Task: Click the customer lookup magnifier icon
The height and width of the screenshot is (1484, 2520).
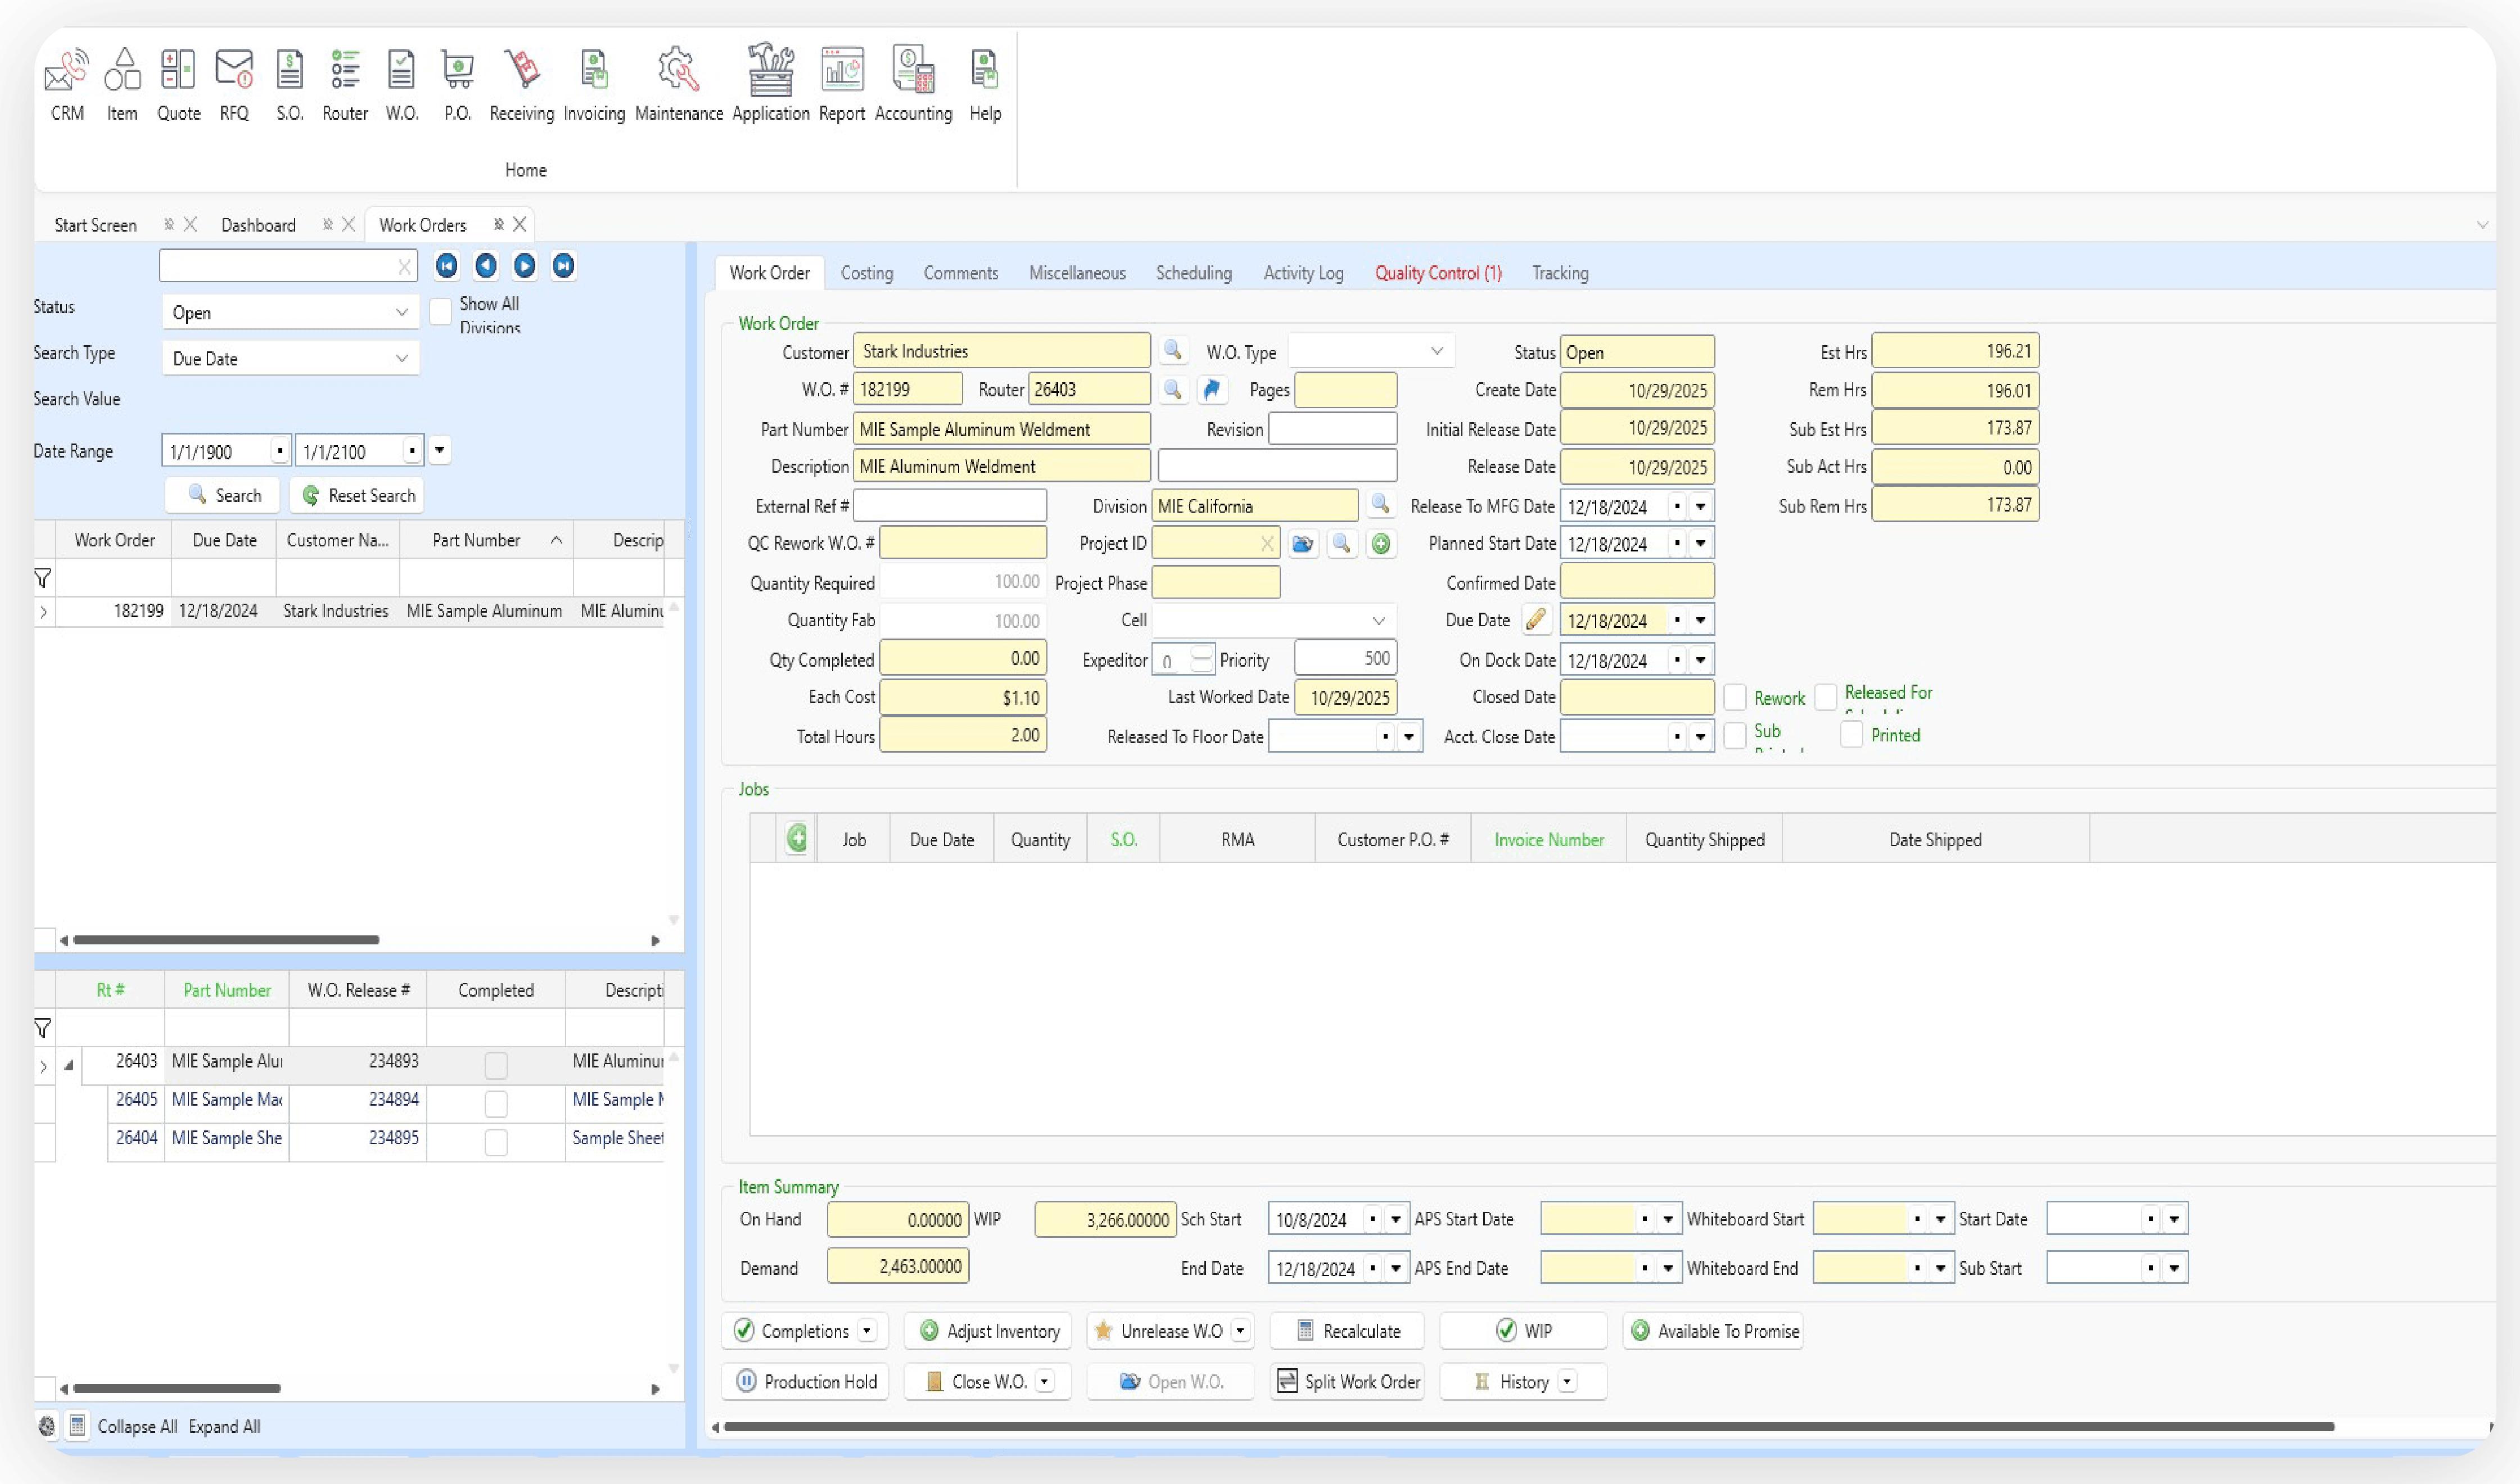Action: [1173, 351]
